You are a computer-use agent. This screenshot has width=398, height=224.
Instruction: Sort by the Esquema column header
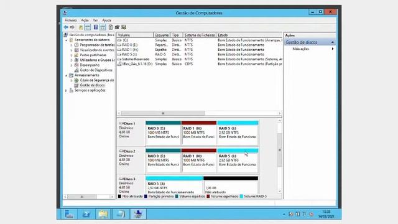(162, 35)
